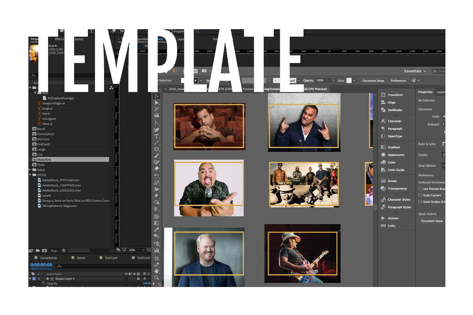Viewport: 473px width, 315px height.
Task: Open the Stroke panel from the dock
Action: pos(389,181)
